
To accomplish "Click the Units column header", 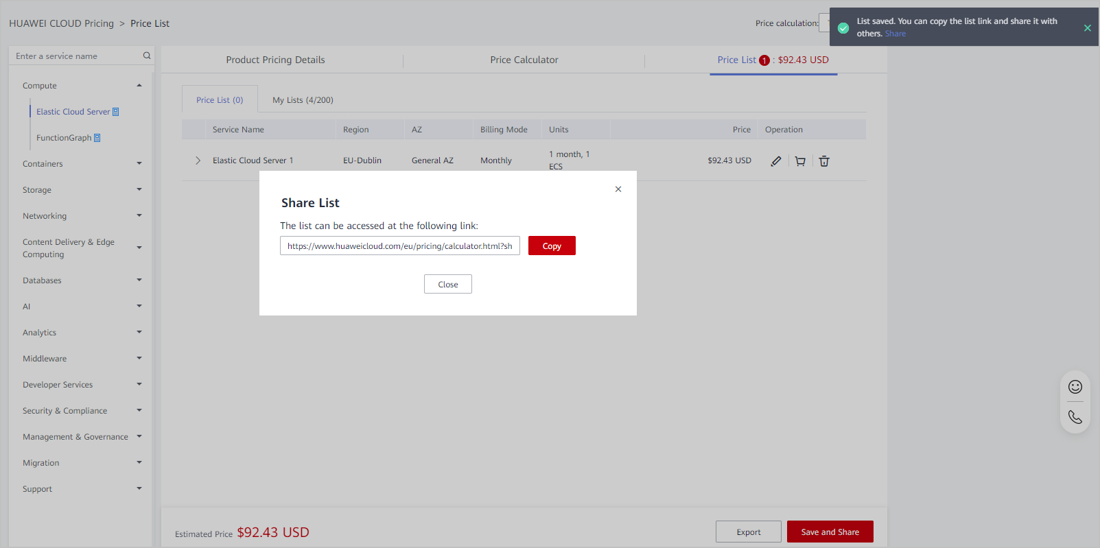I will pos(559,130).
